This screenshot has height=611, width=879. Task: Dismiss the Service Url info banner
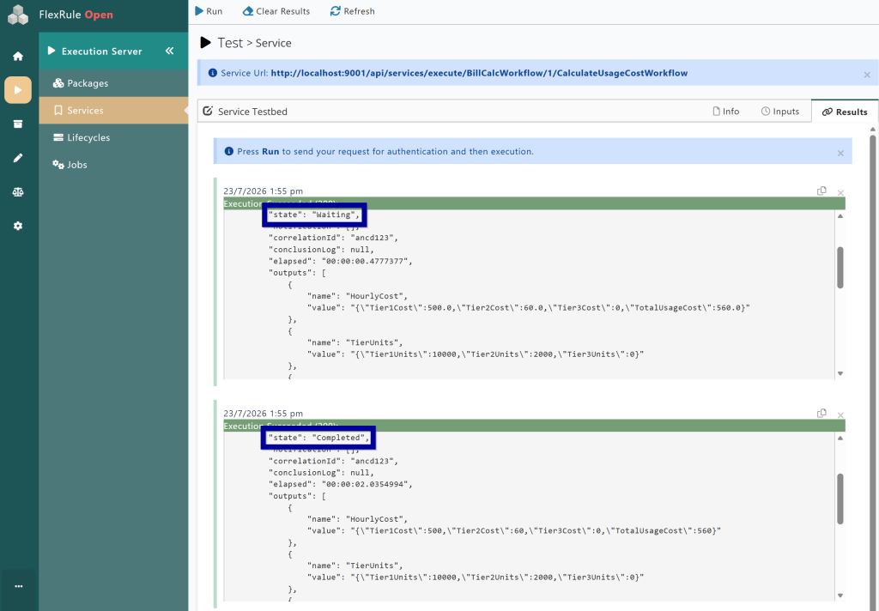point(867,75)
